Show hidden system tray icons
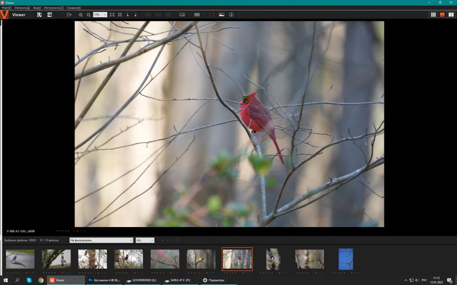 [406, 280]
